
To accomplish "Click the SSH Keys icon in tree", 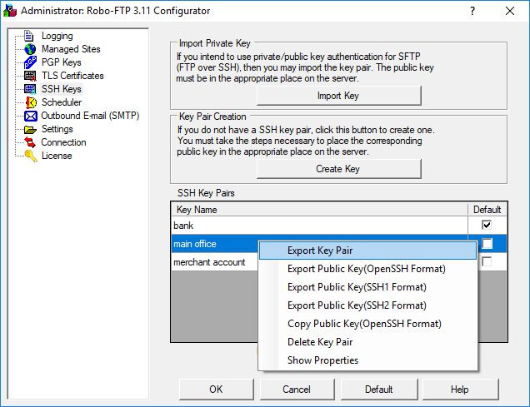I will [30, 89].
